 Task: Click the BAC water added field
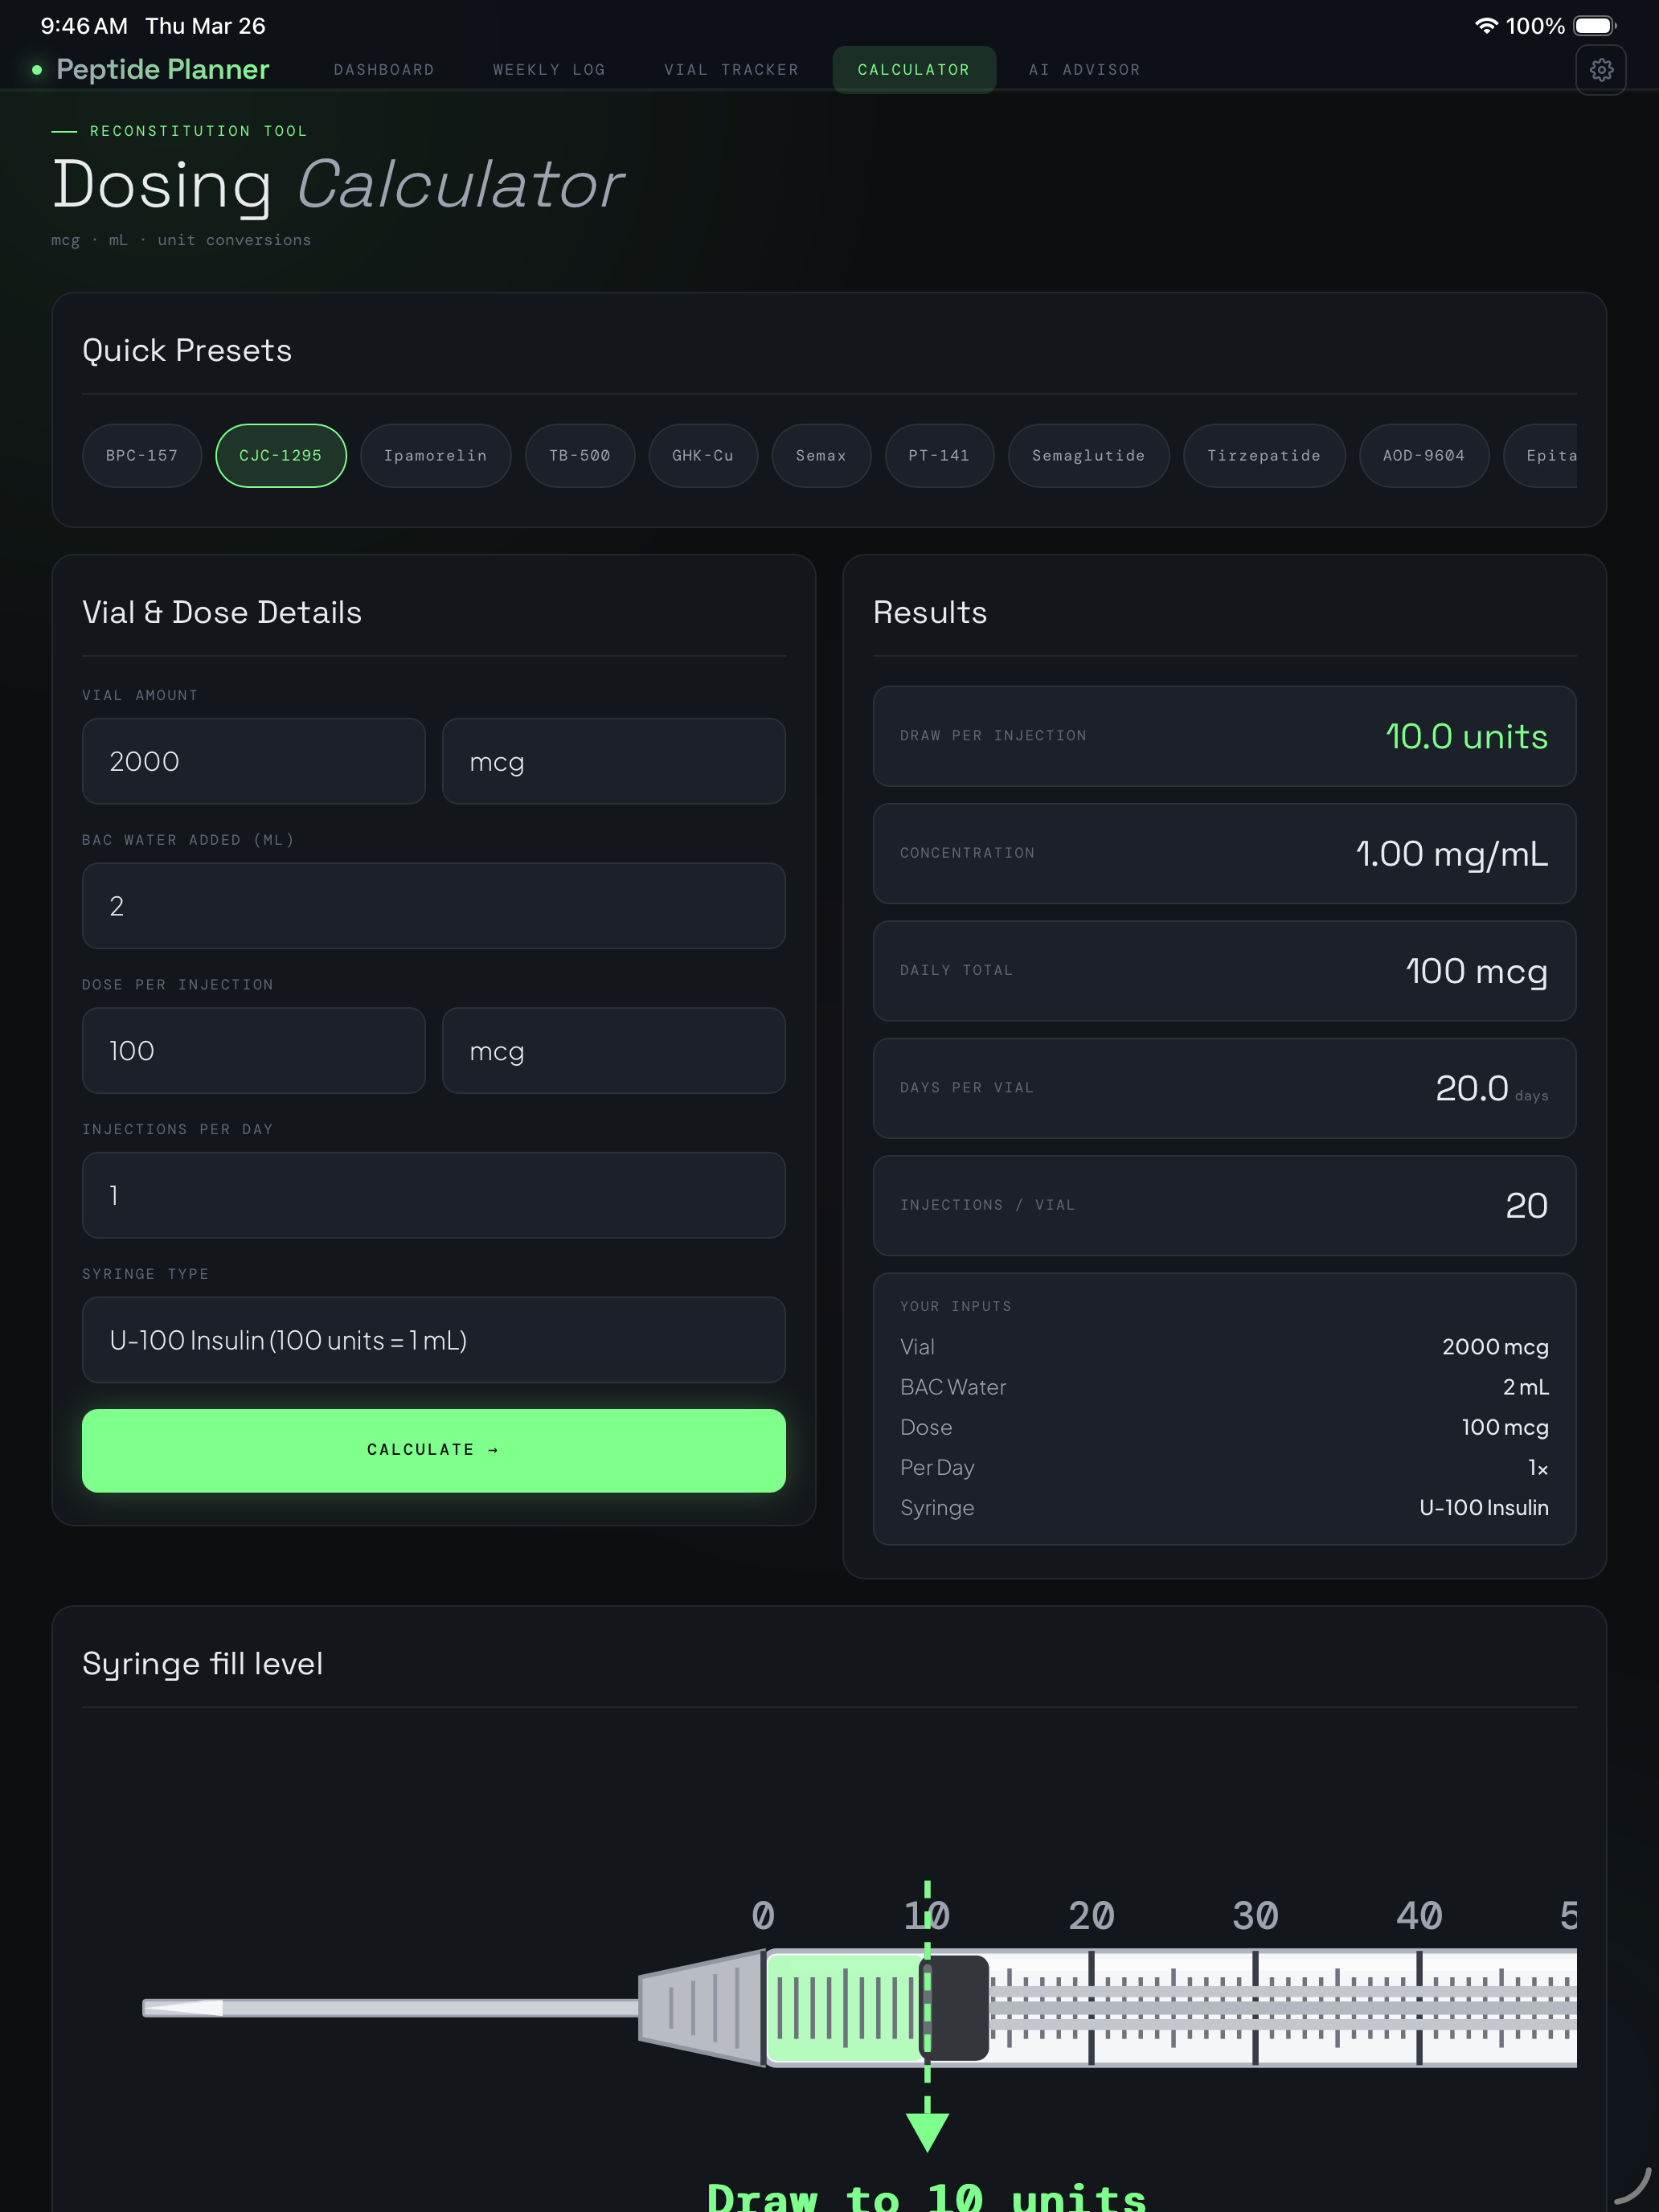[434, 906]
